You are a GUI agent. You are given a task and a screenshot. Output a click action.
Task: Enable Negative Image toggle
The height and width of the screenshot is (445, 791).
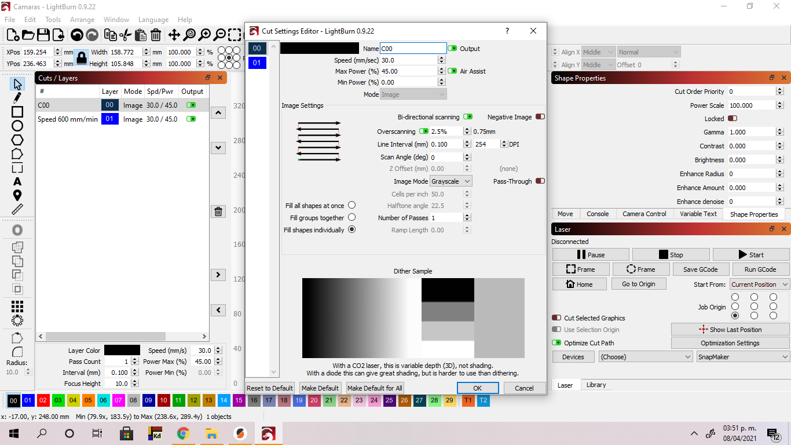click(540, 117)
